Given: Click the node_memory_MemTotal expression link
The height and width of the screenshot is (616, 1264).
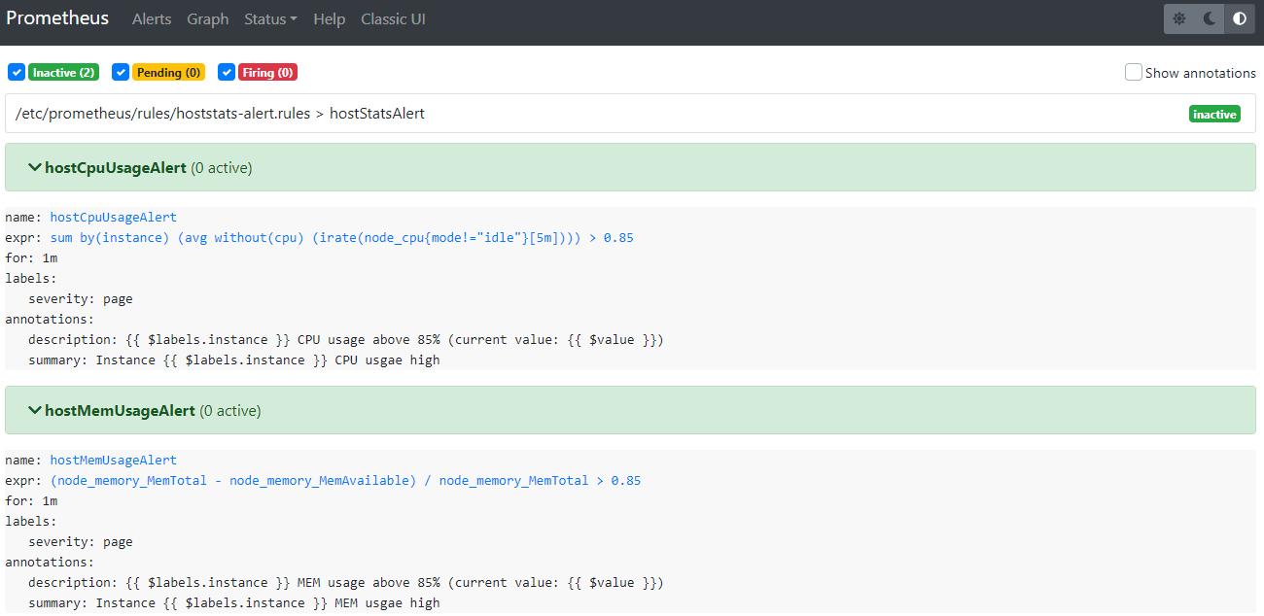Looking at the screenshot, I should [x=345, y=480].
